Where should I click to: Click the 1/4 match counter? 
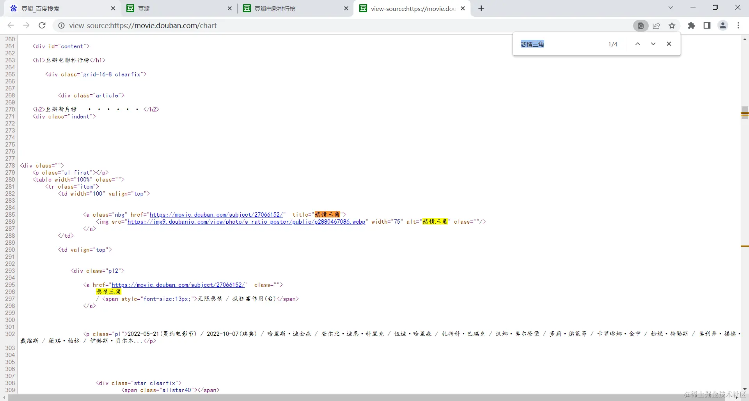tap(613, 44)
